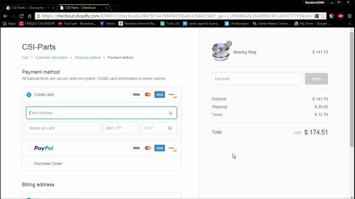This screenshot has height=199, width=355.
Task: Select the Credit card radio option
Action: [29, 95]
